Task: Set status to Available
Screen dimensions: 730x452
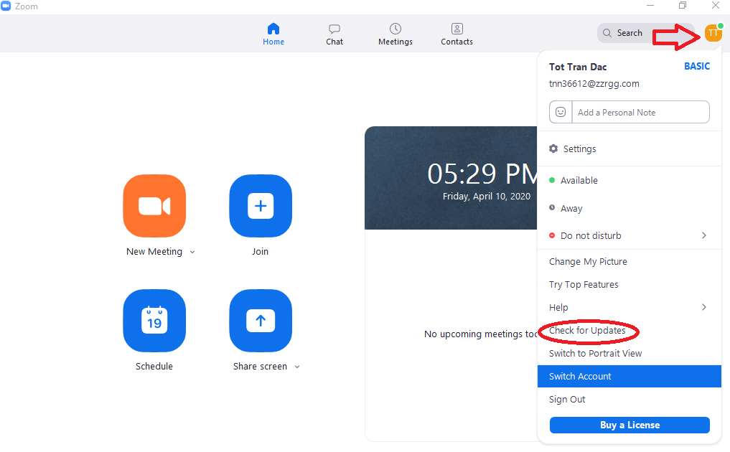Action: point(579,181)
